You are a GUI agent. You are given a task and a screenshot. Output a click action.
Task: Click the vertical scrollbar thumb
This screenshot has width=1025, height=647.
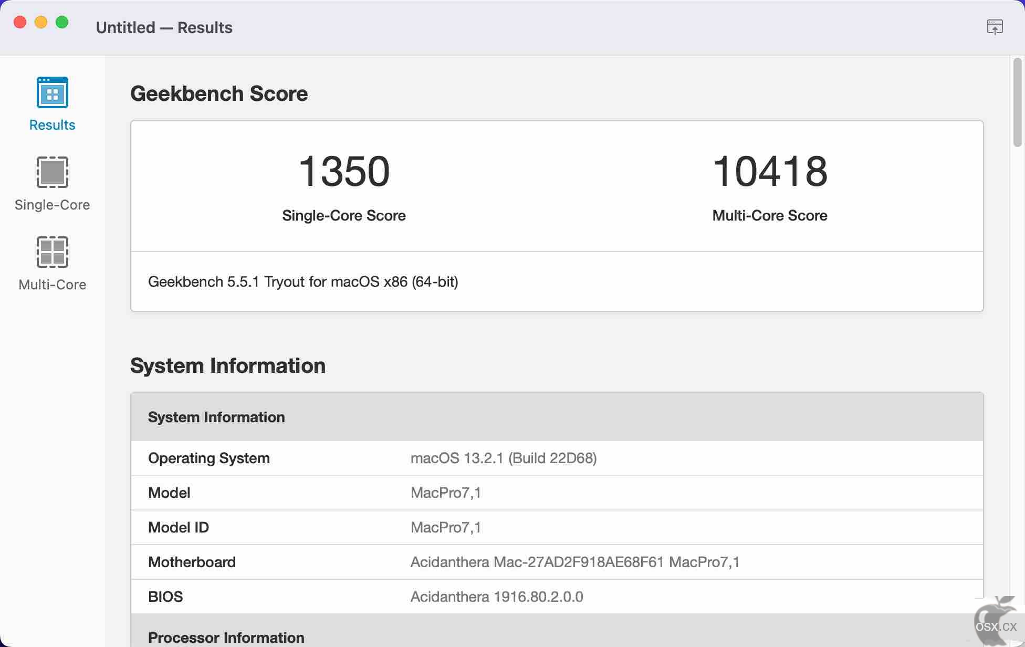click(1018, 102)
